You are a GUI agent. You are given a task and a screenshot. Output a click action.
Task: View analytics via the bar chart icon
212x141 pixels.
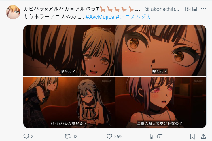pos(151,136)
